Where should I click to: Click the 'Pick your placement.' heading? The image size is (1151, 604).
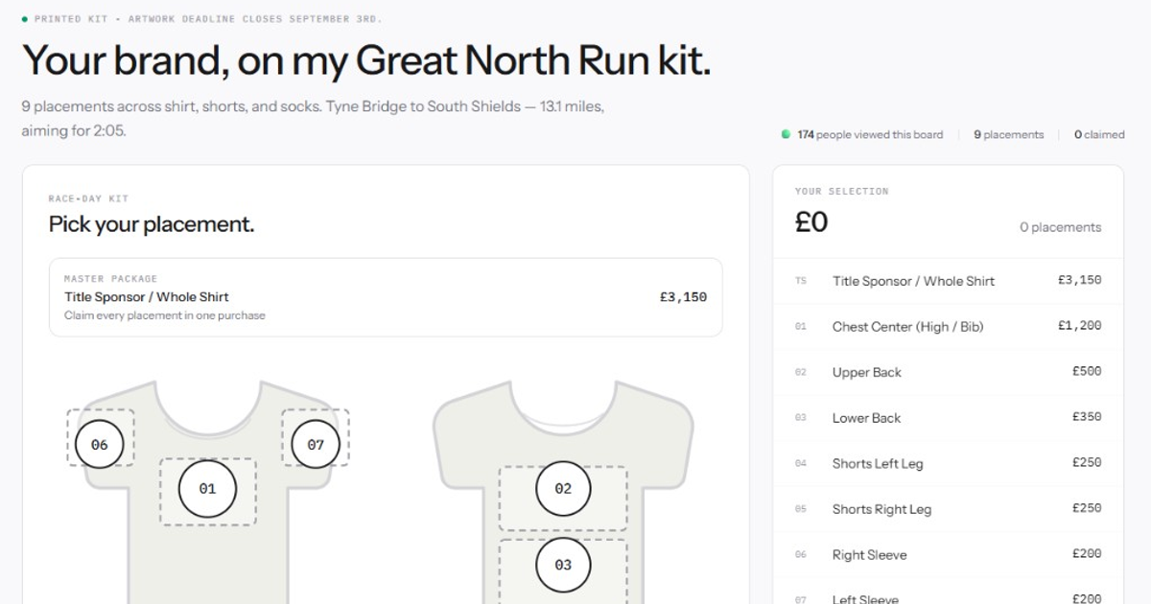pyautogui.click(x=152, y=224)
